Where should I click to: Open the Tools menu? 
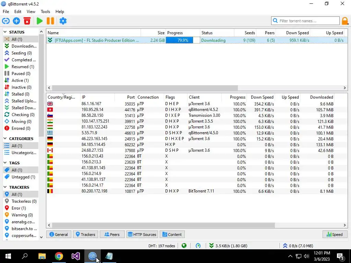[x=45, y=12]
